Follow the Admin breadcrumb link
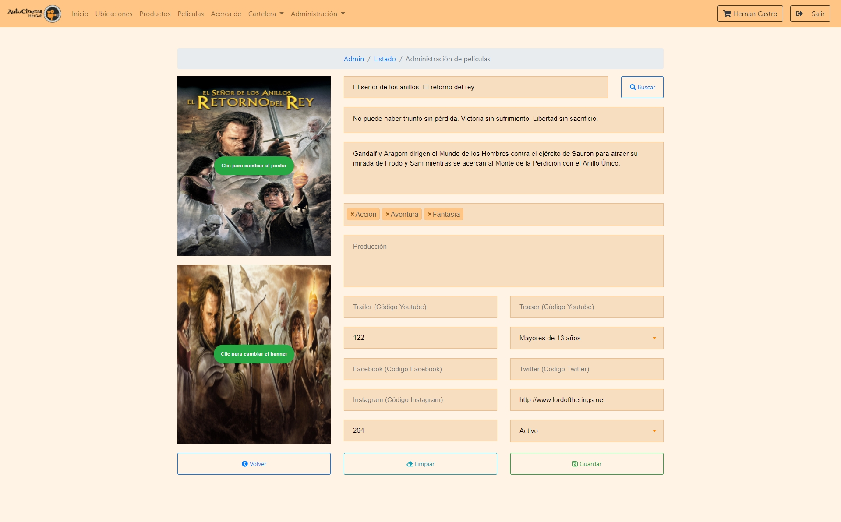Screen dimensions: 841x522 point(353,59)
